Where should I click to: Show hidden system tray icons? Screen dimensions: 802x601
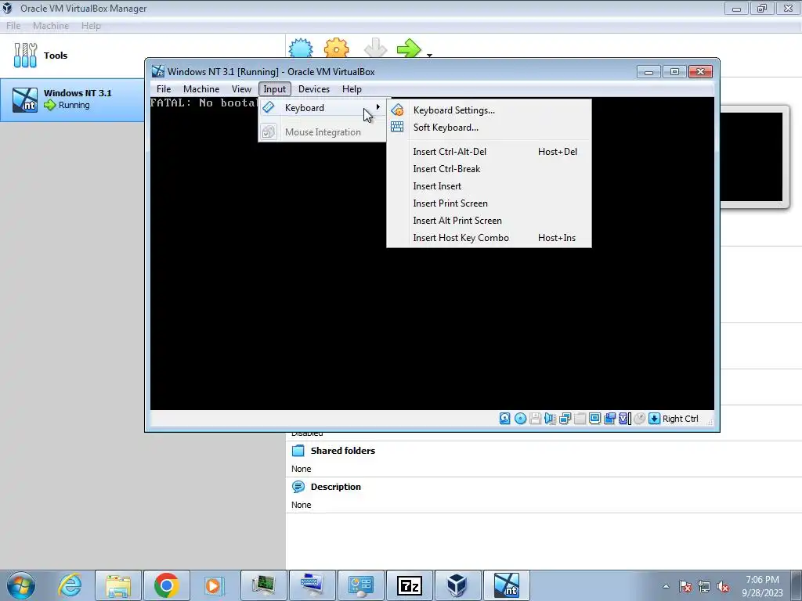point(666,586)
